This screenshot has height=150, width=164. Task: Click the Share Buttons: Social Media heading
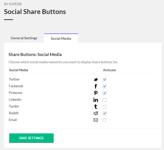(x=35, y=54)
